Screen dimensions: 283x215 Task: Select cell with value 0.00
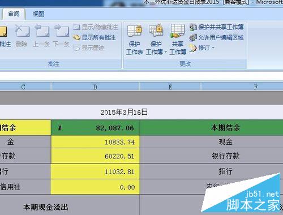click(95, 187)
